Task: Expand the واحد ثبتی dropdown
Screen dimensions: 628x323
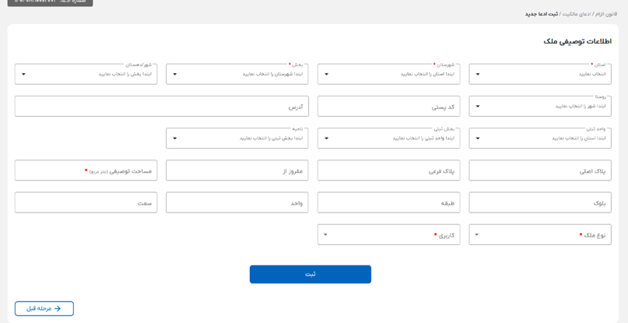Action: 540,139
